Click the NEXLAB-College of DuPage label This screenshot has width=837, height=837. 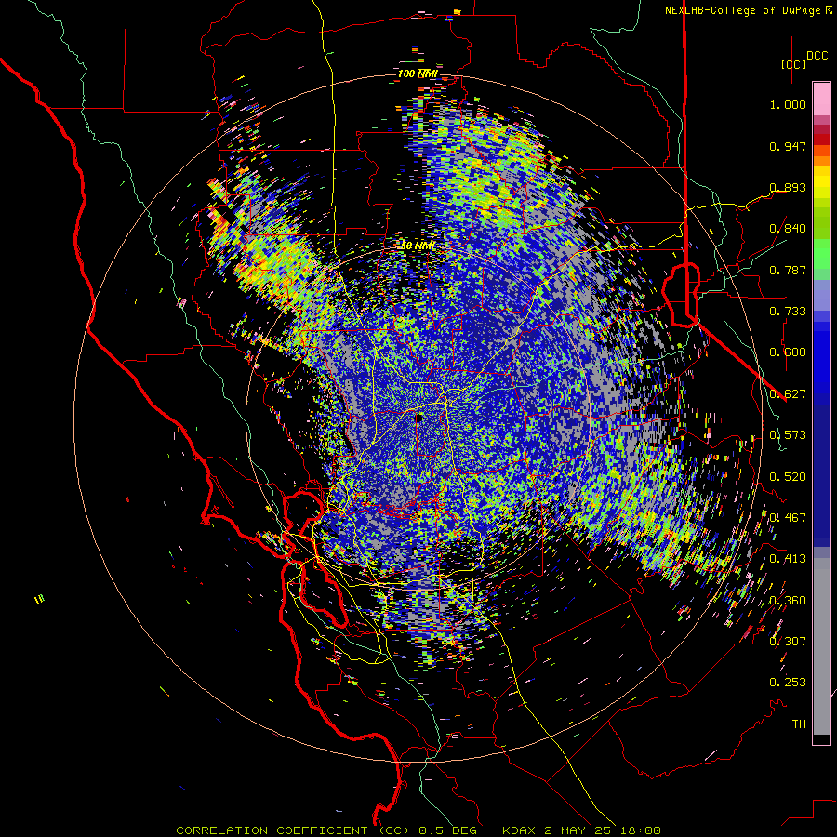pyautogui.click(x=742, y=10)
